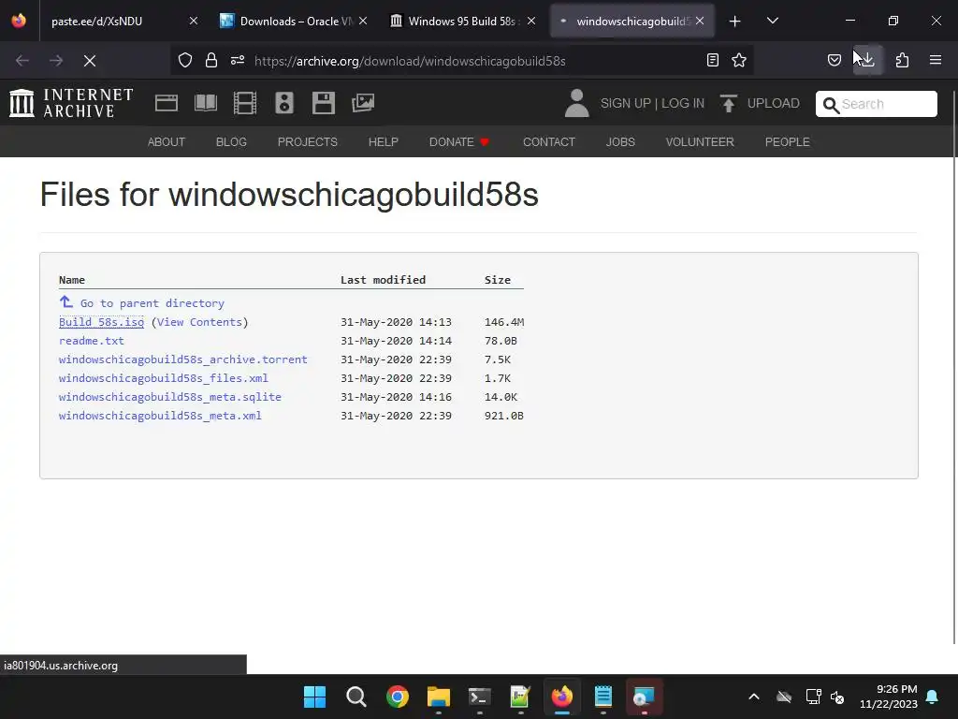Open windowschicagobuild58s_files.xml link

pos(163,378)
